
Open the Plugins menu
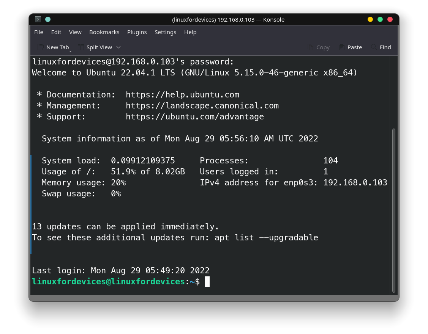coord(137,32)
